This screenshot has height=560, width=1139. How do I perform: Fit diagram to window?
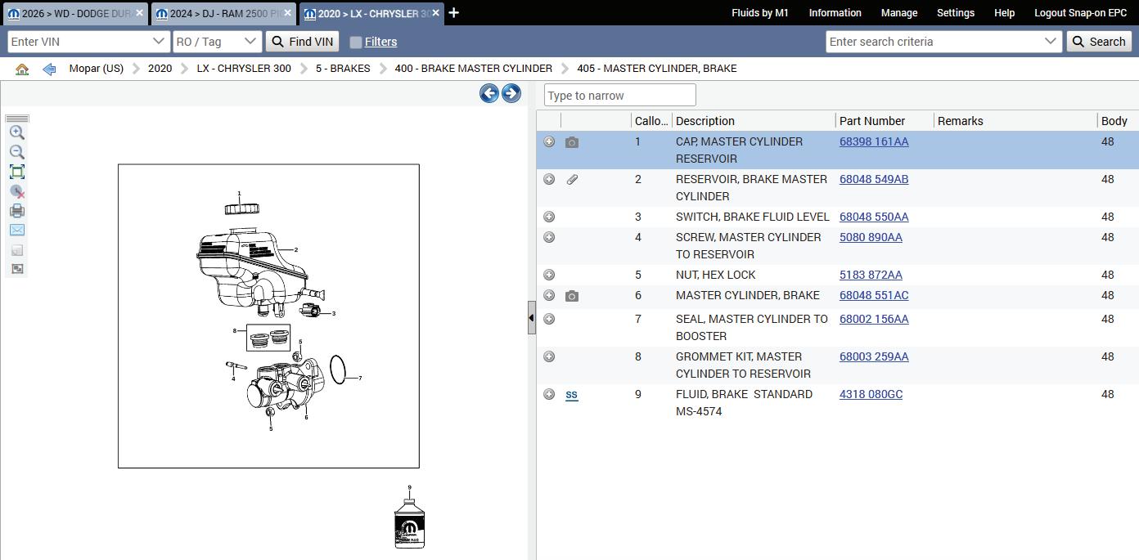coord(16,172)
